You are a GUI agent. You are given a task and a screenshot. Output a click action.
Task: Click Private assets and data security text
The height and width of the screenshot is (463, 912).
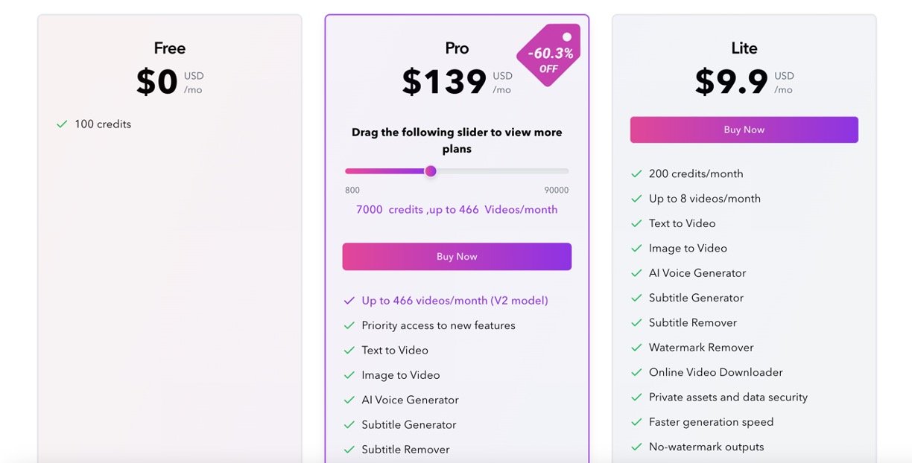tap(728, 397)
